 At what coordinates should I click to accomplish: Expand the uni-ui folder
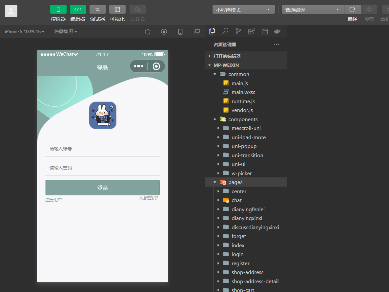pyautogui.click(x=246, y=164)
